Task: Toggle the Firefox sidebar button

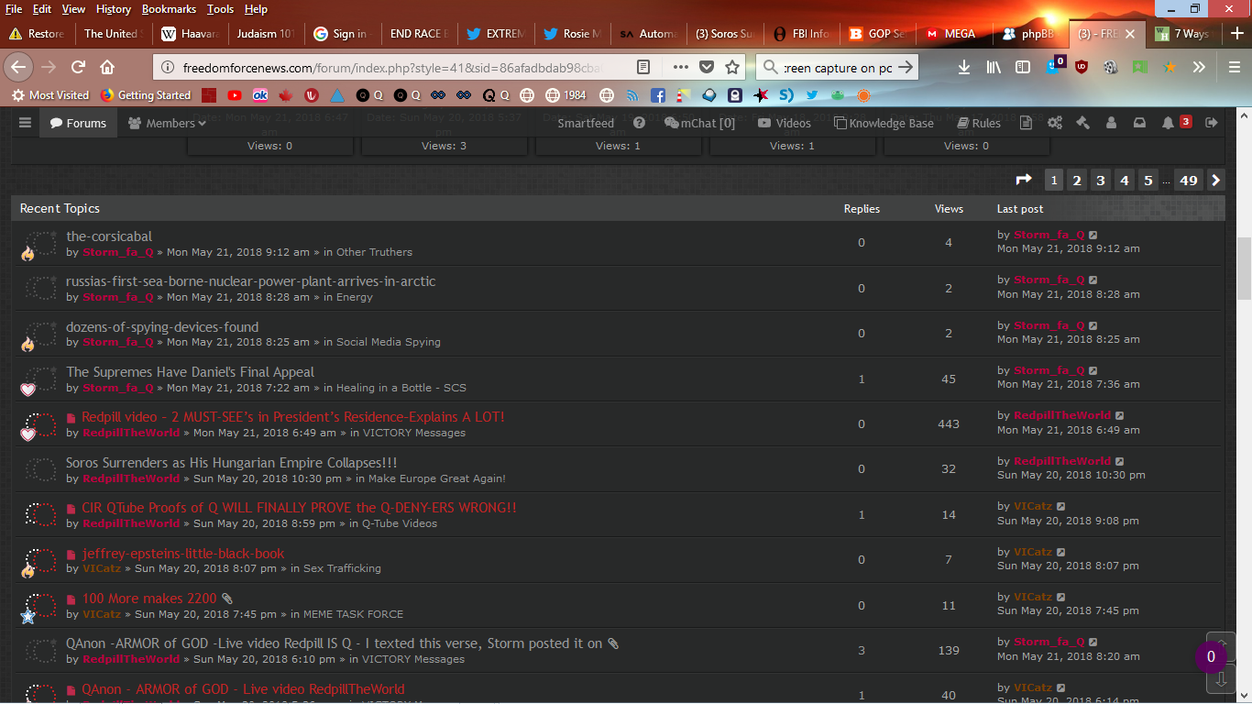Action: [1023, 67]
